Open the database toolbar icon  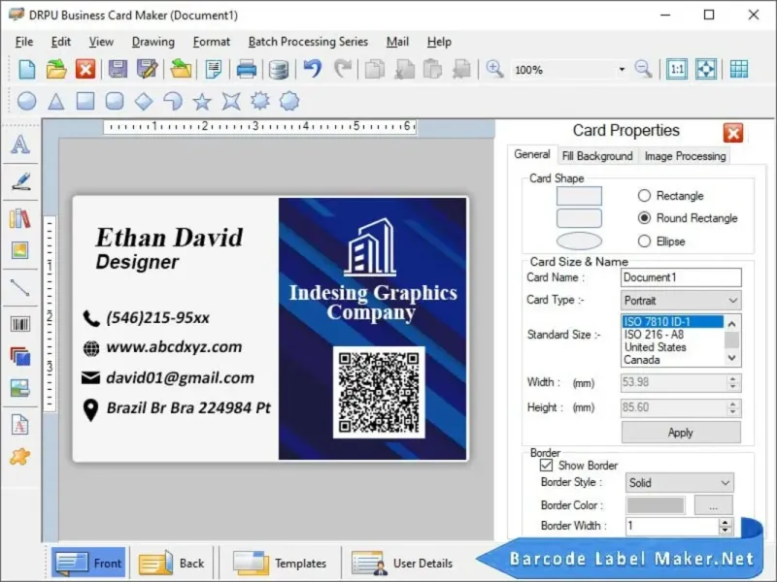(x=279, y=69)
